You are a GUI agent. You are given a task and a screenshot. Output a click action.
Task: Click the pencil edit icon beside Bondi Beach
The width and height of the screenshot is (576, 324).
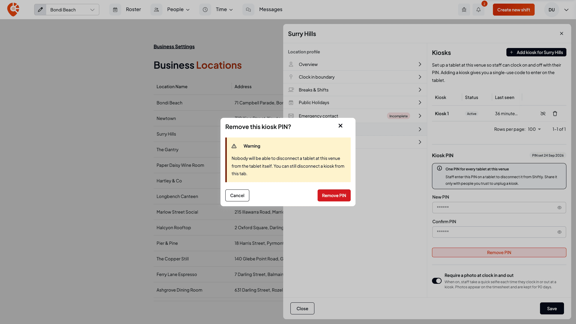(40, 10)
